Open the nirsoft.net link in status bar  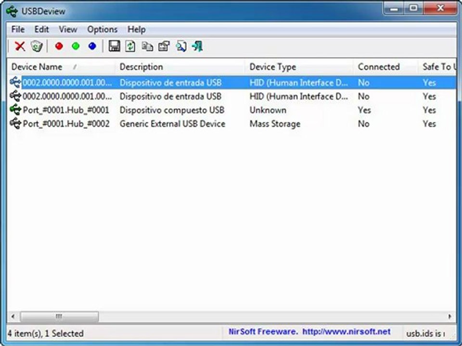click(346, 332)
